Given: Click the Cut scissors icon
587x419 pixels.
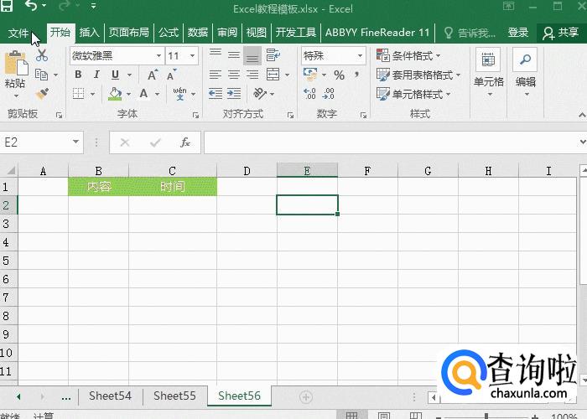Looking at the screenshot, I should tap(42, 56).
